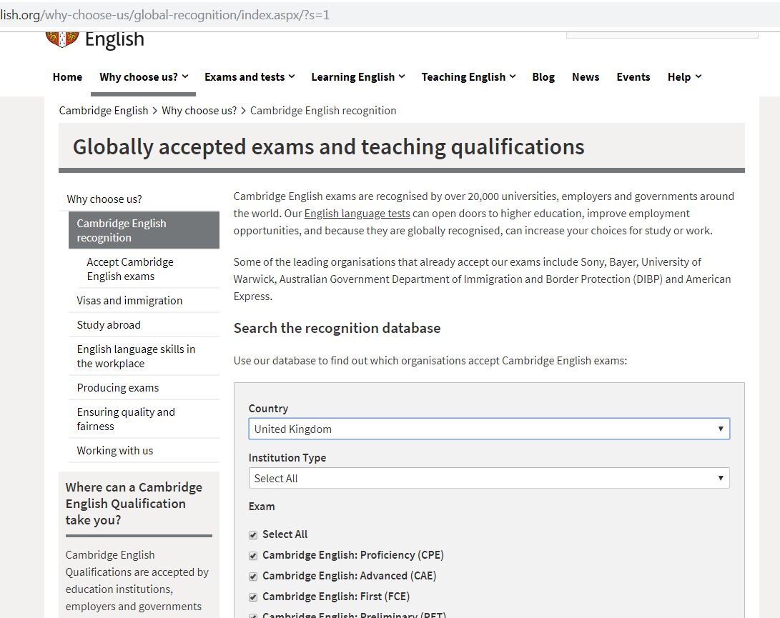This screenshot has width=780, height=618.
Task: Go to the News section
Action: pyautogui.click(x=586, y=76)
